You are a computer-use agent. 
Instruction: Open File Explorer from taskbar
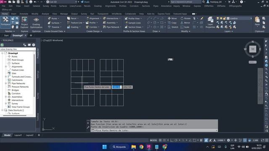(x=134, y=147)
